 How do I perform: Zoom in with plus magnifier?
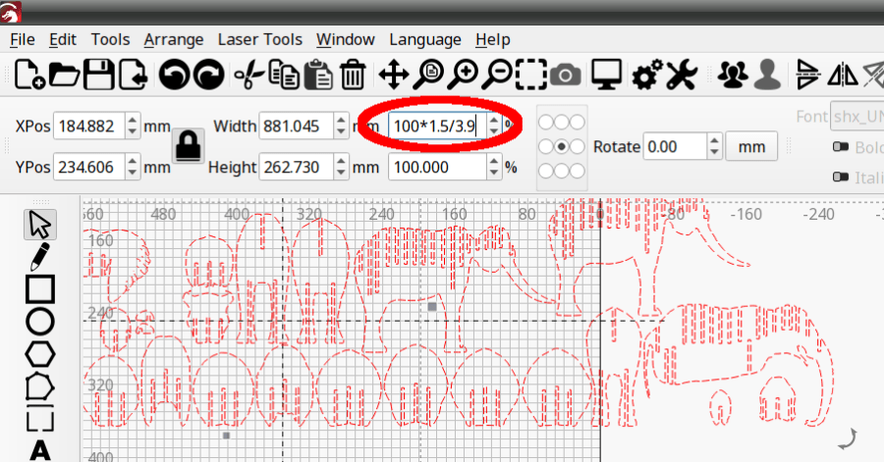tap(463, 75)
